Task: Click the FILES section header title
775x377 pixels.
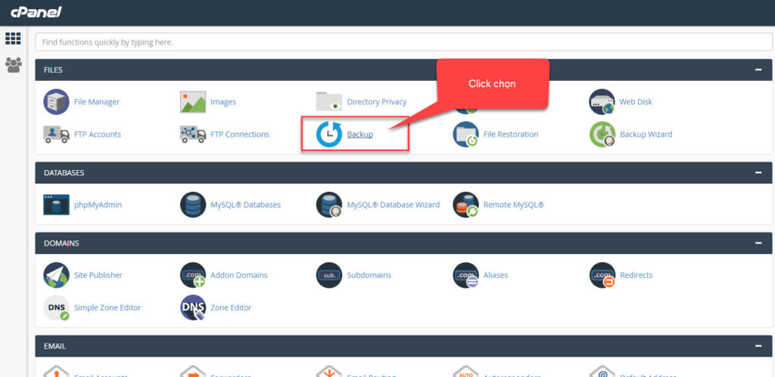Action: click(53, 70)
